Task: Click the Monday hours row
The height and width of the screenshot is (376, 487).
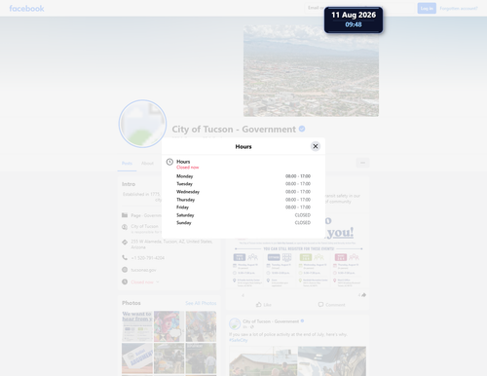Action: (x=243, y=176)
